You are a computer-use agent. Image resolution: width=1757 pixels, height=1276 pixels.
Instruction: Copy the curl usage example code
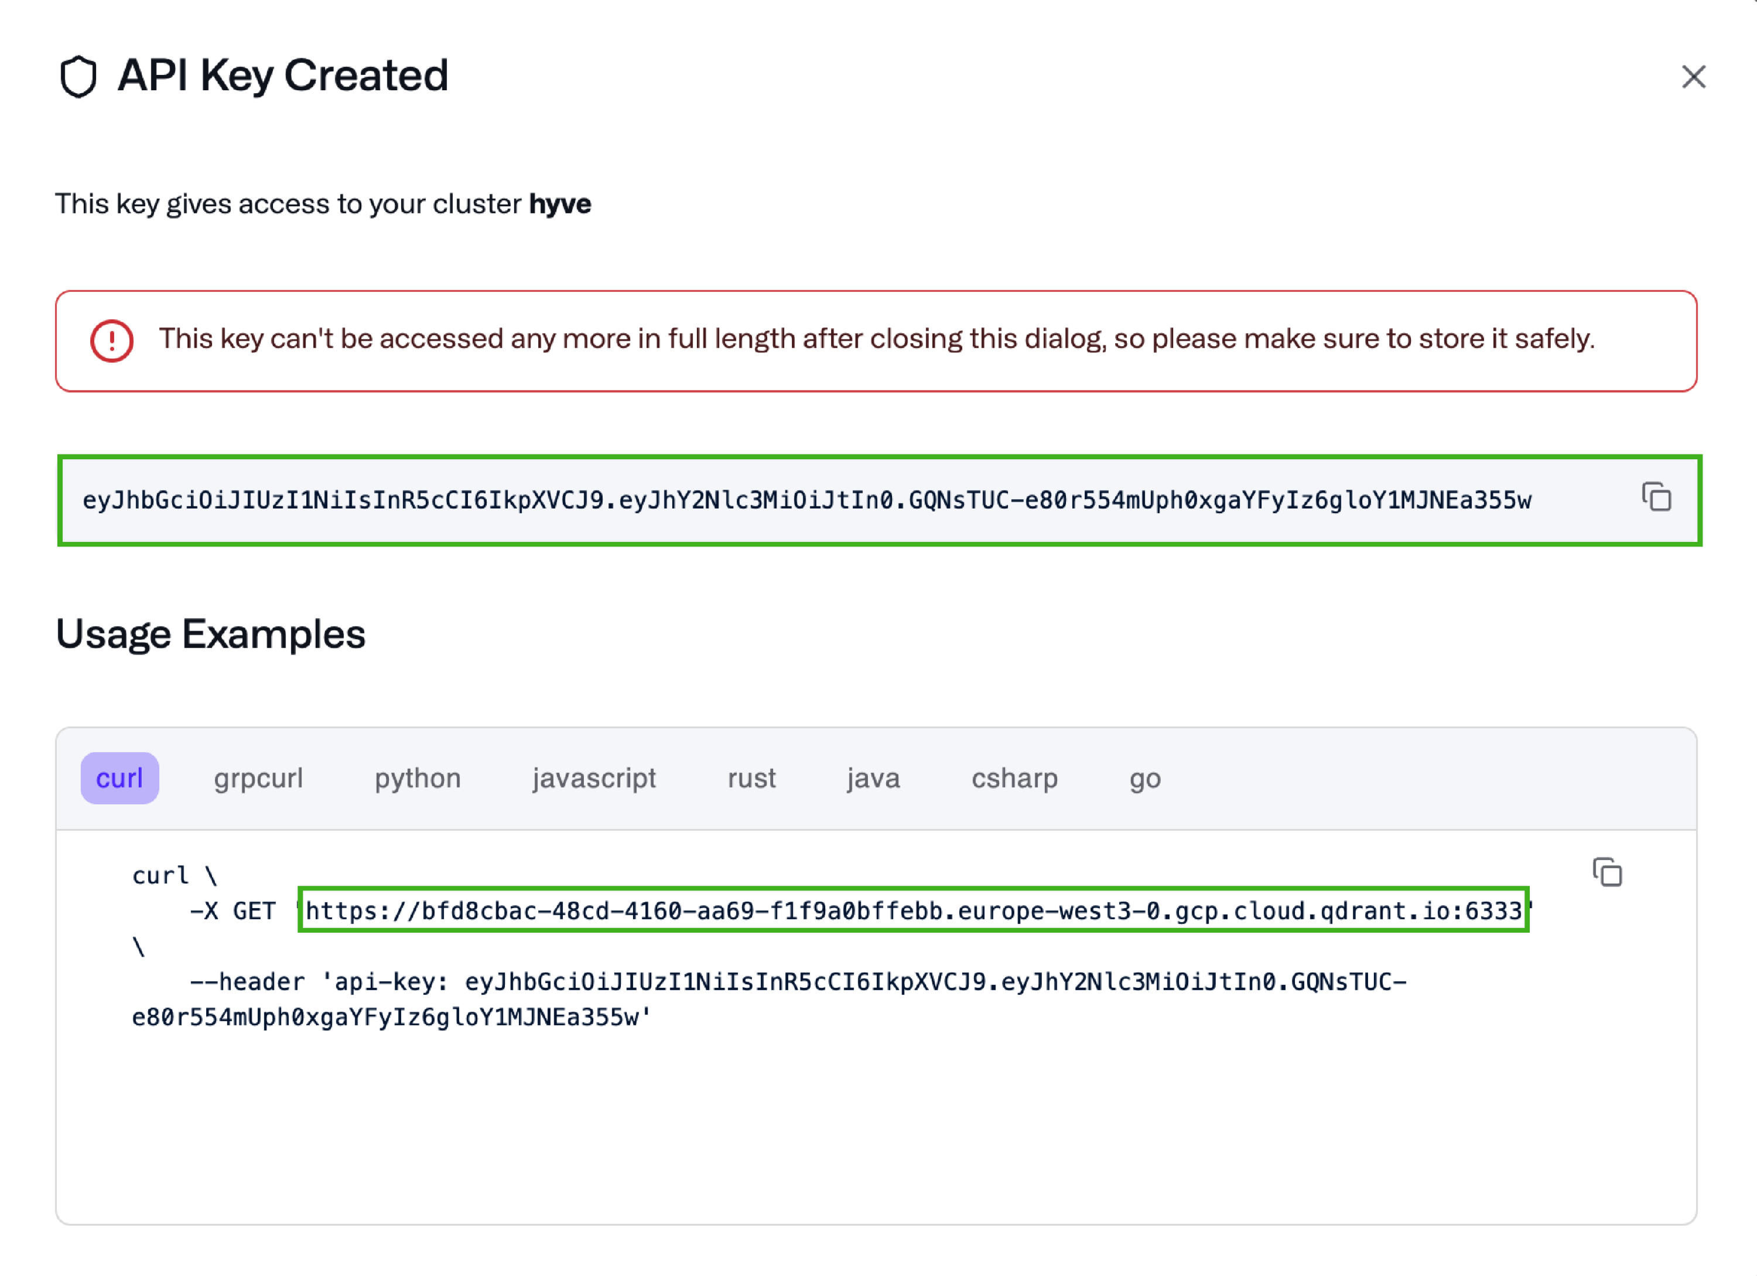1606,872
